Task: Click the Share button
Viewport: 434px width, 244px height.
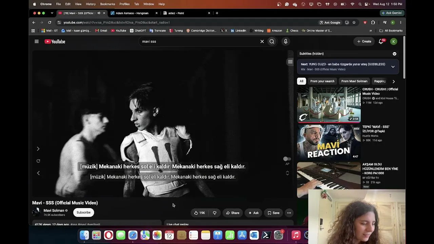Action: [233, 213]
